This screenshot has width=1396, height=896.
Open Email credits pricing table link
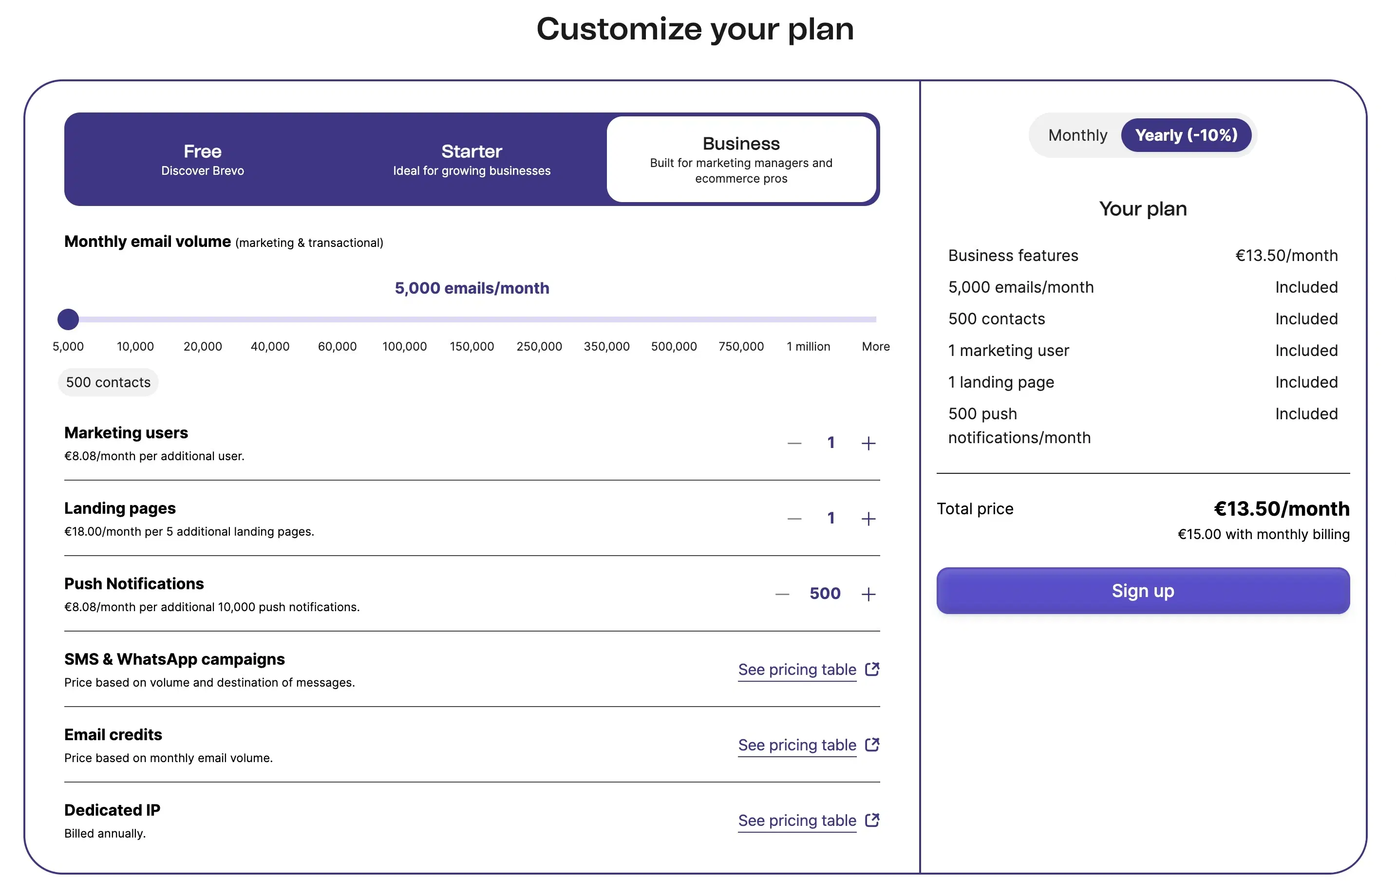(796, 745)
